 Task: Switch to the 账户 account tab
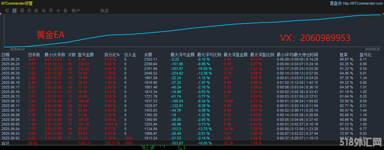76,11
